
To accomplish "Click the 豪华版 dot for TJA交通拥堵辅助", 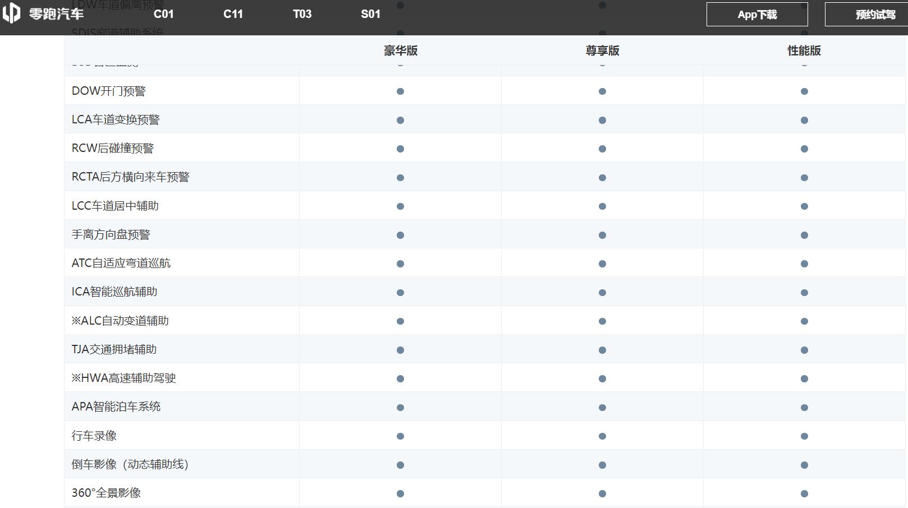I will point(400,350).
